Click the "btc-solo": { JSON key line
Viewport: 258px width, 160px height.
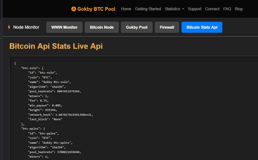coord(32,68)
